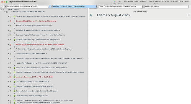Click note icon for Myocardial Perfusion and Viability
191x104 pixels.
click(x=11, y=63)
